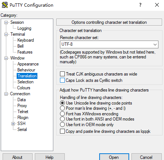This screenshot has height=160, width=164.
Task: Open the Remote character set dropdown
Action: click(x=155, y=44)
